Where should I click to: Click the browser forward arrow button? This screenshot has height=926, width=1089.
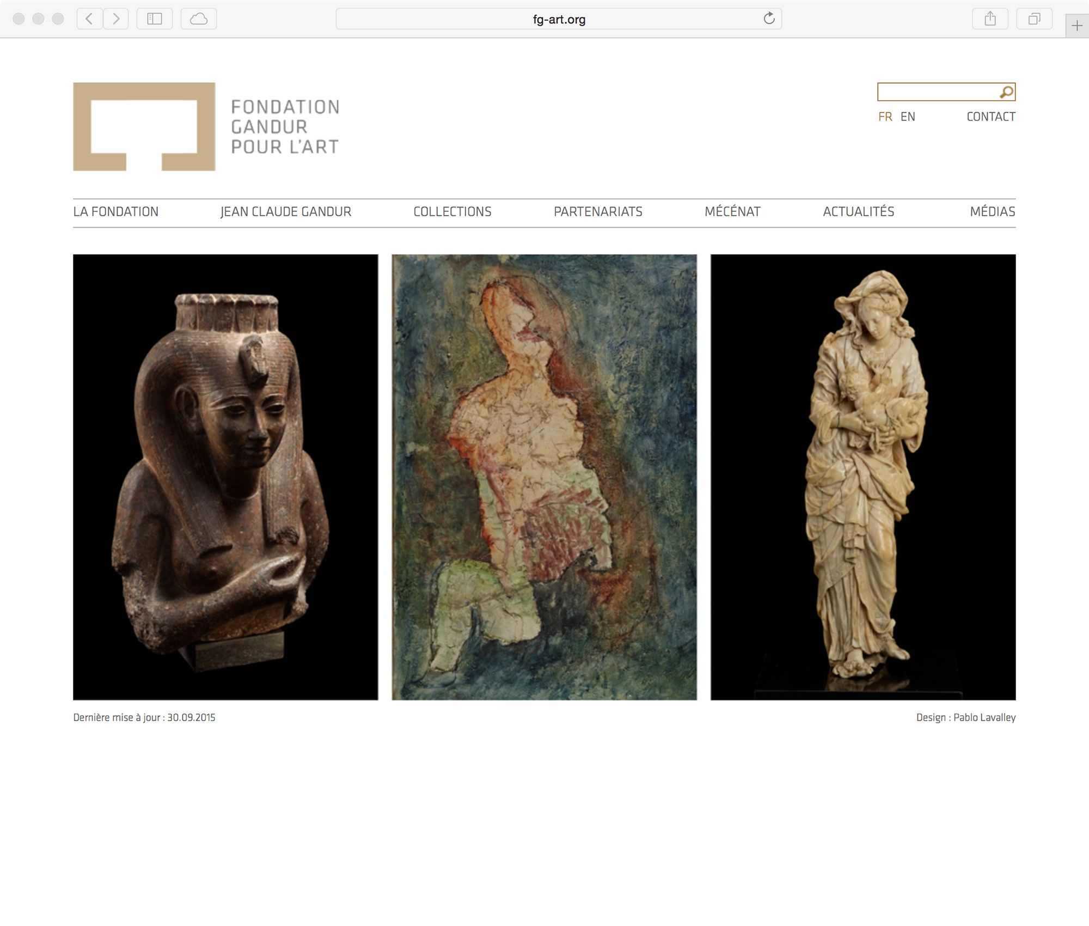(116, 19)
